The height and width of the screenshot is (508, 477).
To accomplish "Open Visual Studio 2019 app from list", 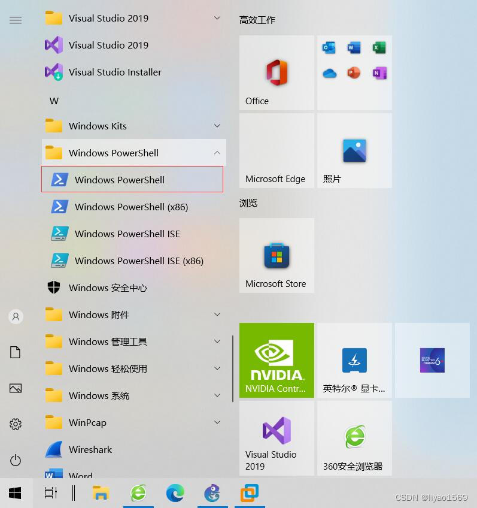I will pyautogui.click(x=134, y=45).
